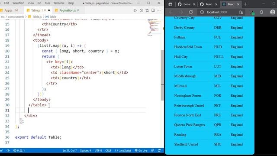The image size is (277, 156).
Task: Click the MID short code cell
Action: 217,76
